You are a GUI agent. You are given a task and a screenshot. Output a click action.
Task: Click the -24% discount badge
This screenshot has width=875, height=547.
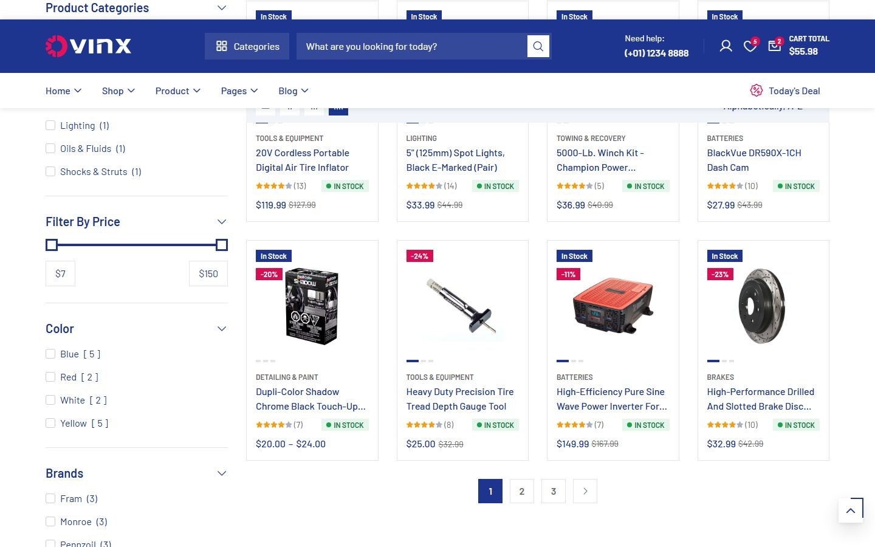419,256
